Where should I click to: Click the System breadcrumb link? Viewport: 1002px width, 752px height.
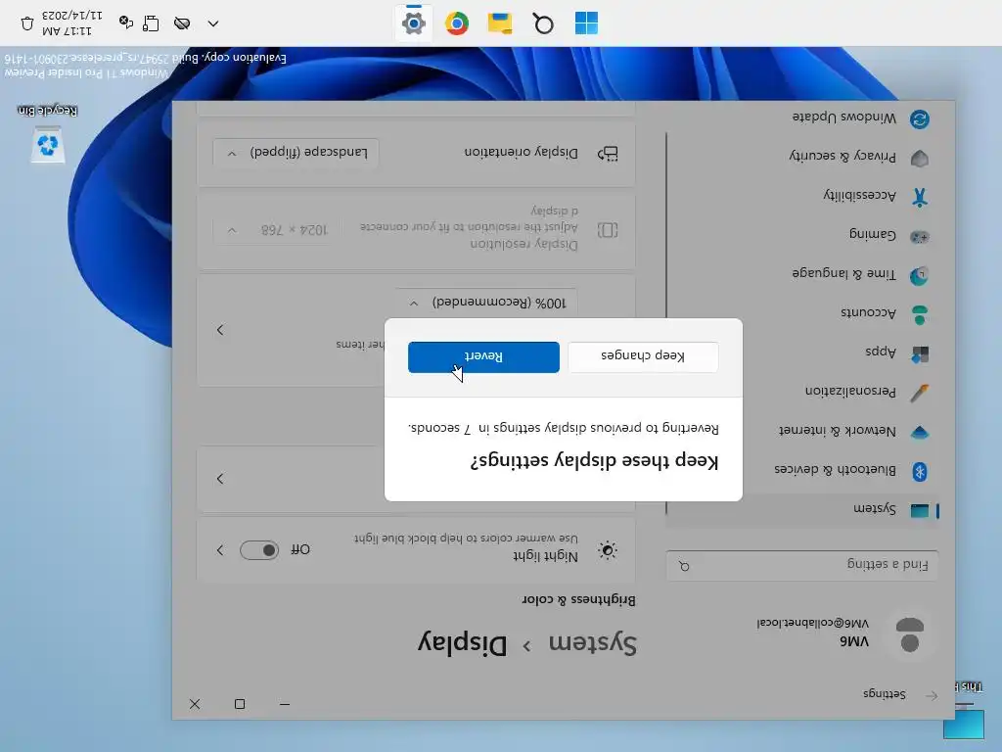592,644
